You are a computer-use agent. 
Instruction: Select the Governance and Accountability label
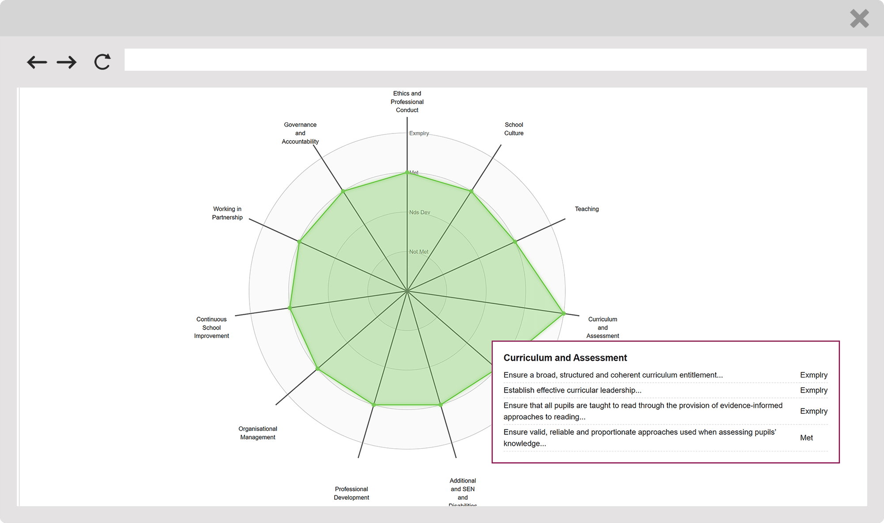[300, 133]
